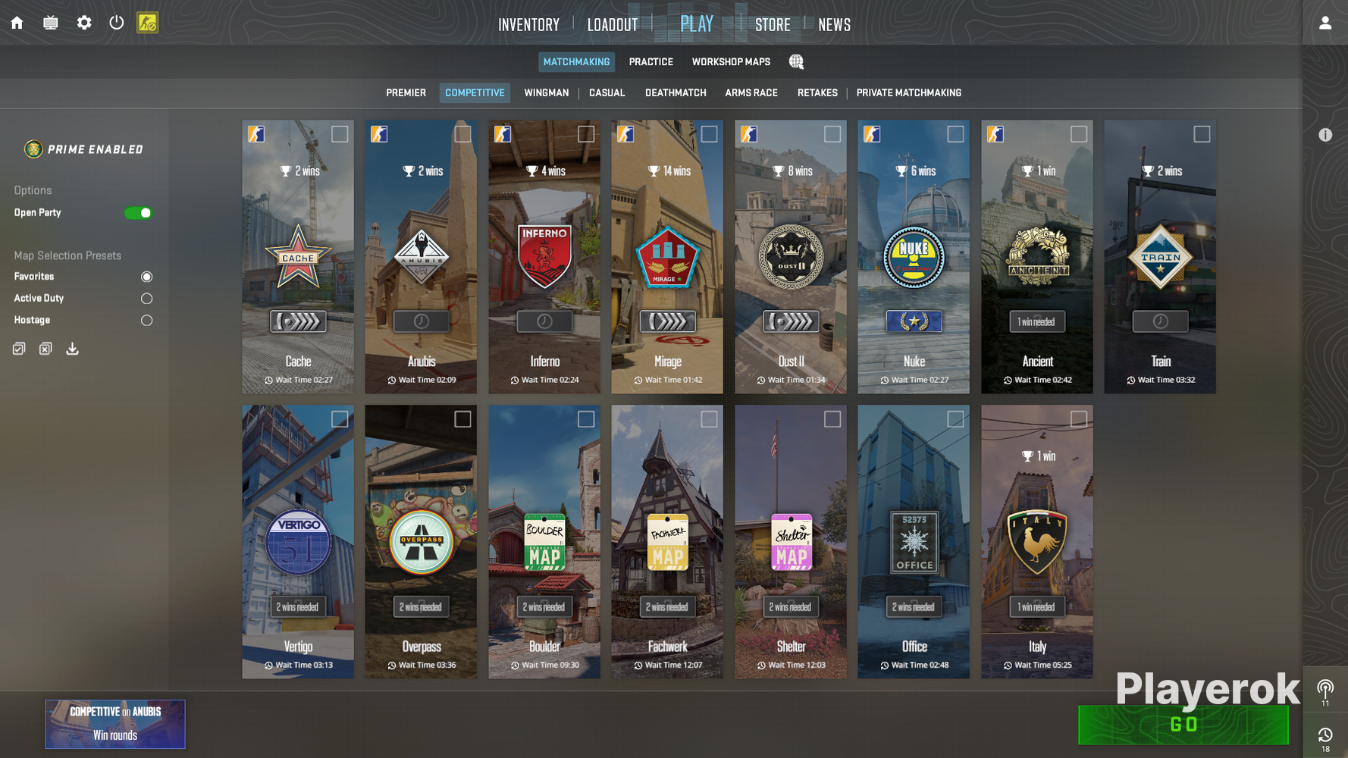1348x758 pixels.
Task: Open the Loadout menu
Action: tap(613, 25)
